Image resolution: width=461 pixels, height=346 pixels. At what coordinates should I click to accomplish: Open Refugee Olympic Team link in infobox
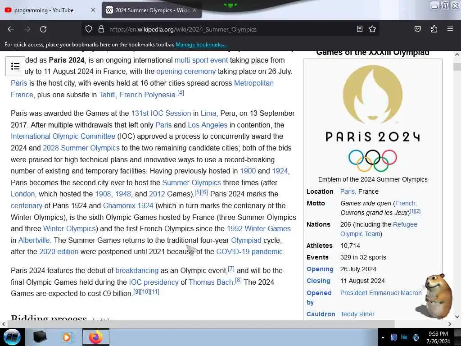pyautogui.click(x=379, y=229)
